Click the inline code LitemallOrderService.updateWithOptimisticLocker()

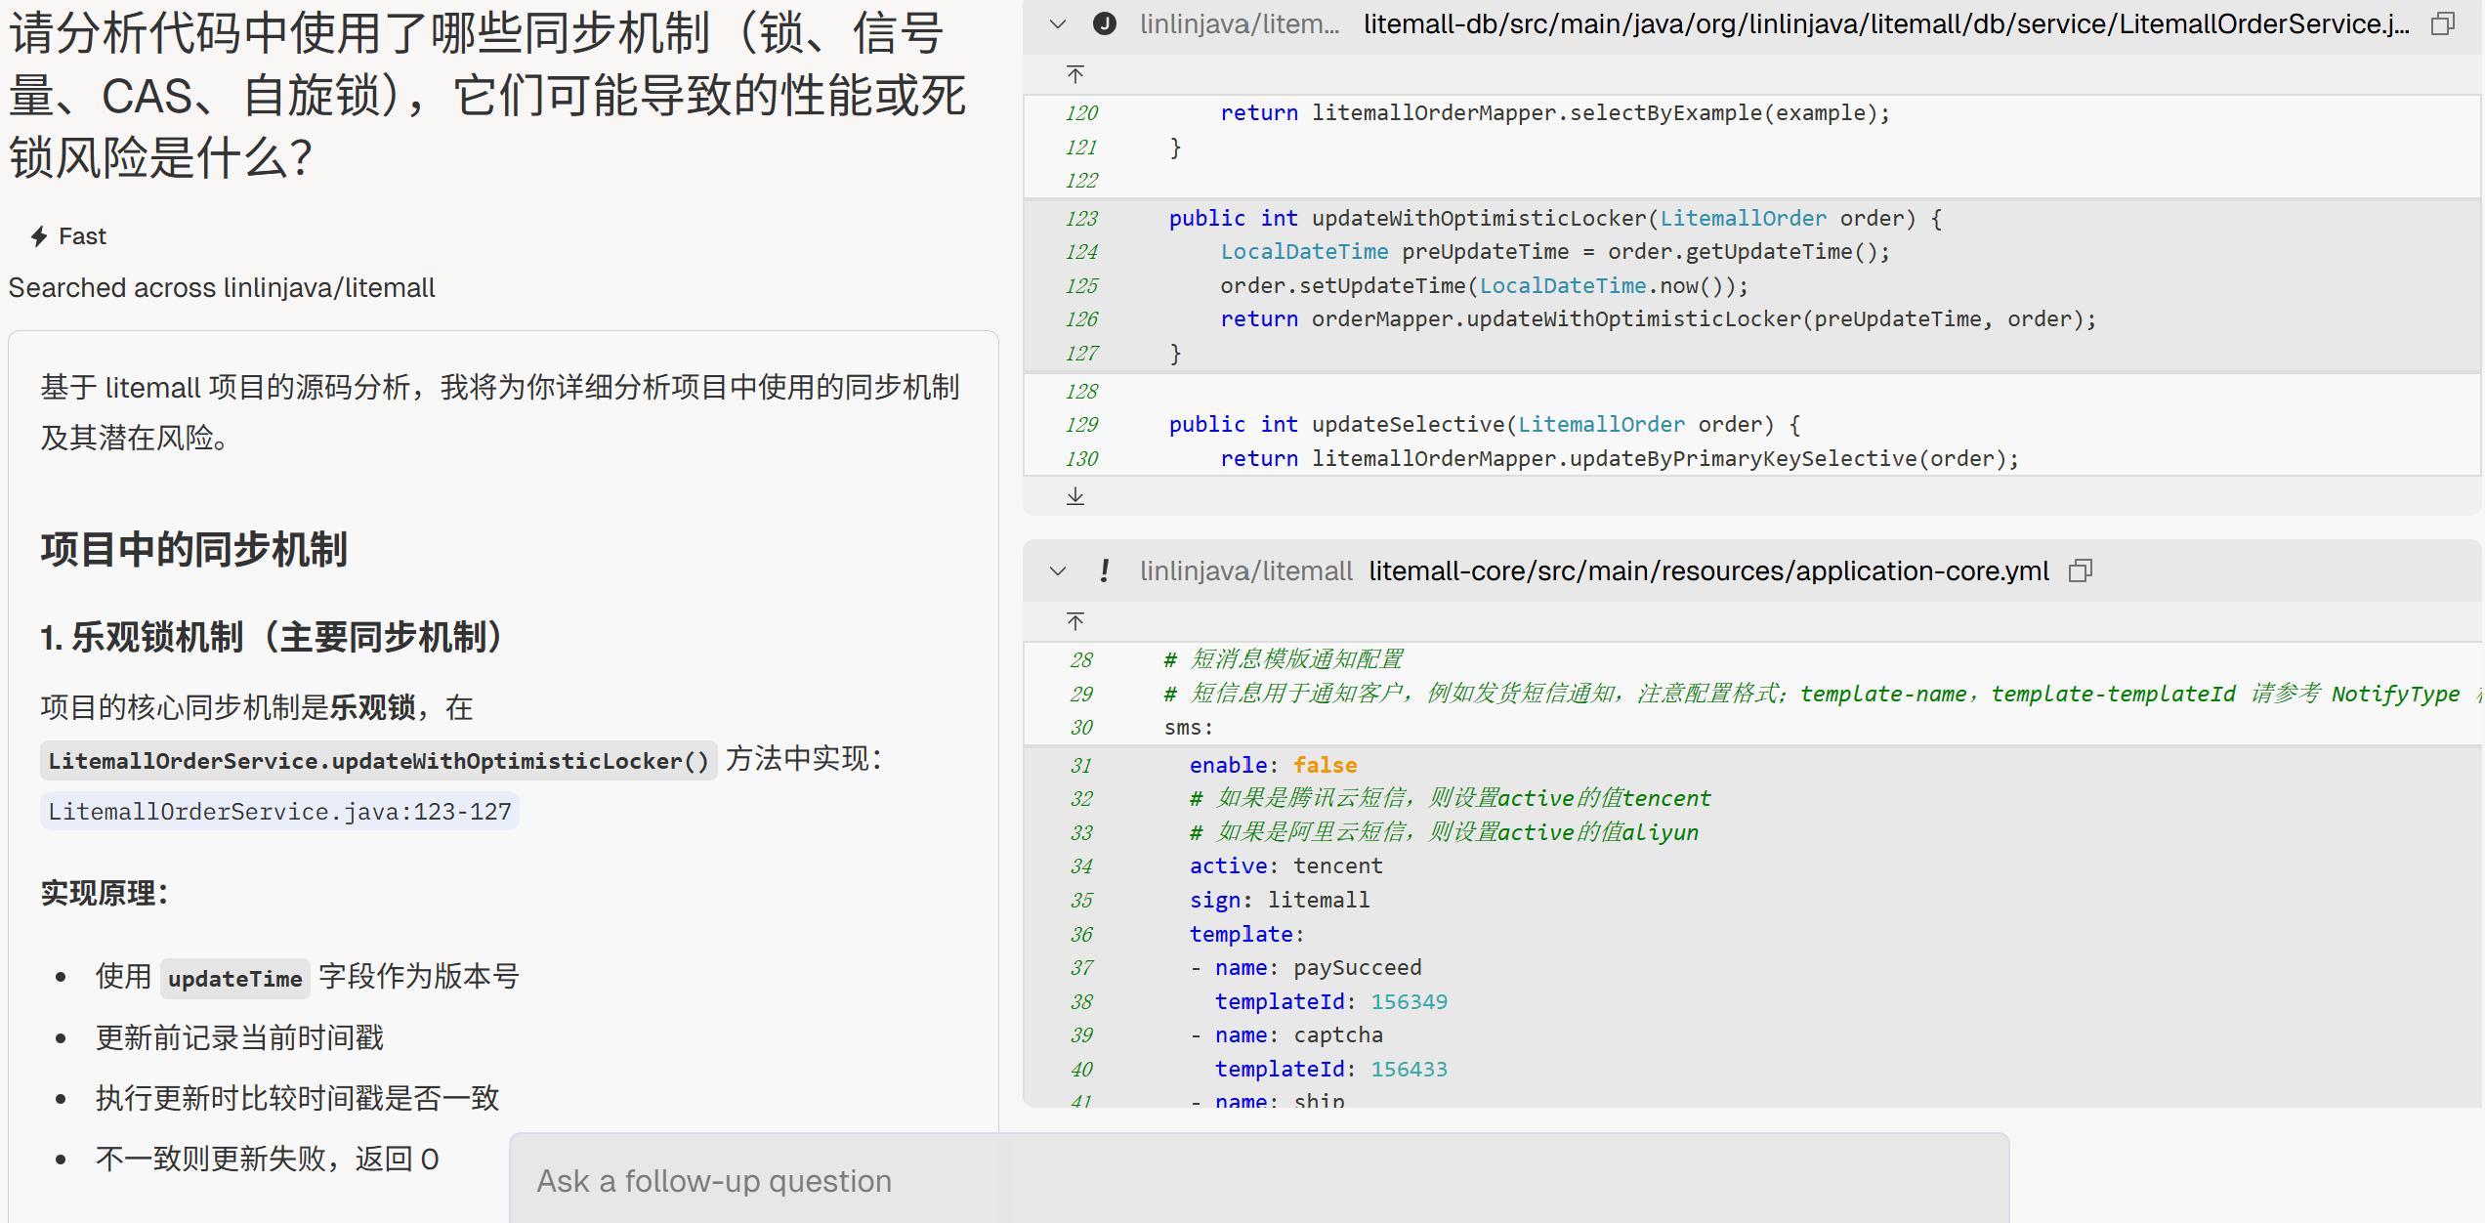coord(378,761)
